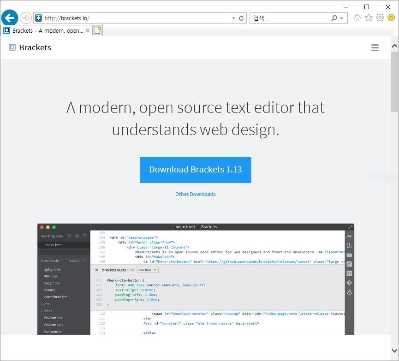Select blog.html in the file tree
The height and width of the screenshot is (361, 399).
(x=52, y=283)
